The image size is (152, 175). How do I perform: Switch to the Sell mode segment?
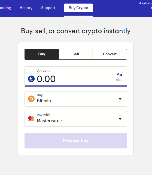point(76,54)
